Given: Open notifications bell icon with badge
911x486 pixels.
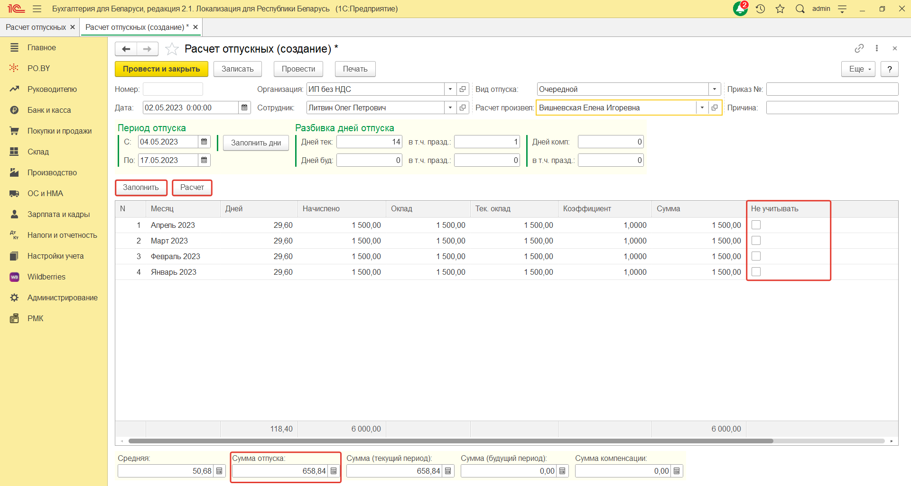Looking at the screenshot, I should [x=740, y=9].
